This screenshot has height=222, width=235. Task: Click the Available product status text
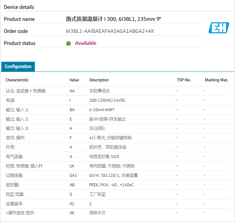click(86, 43)
